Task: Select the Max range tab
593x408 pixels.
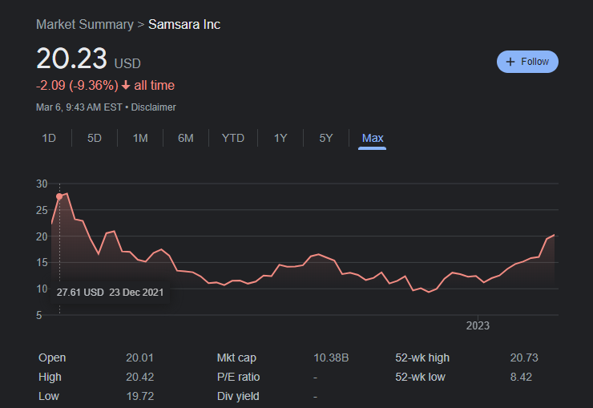Action: (373, 138)
